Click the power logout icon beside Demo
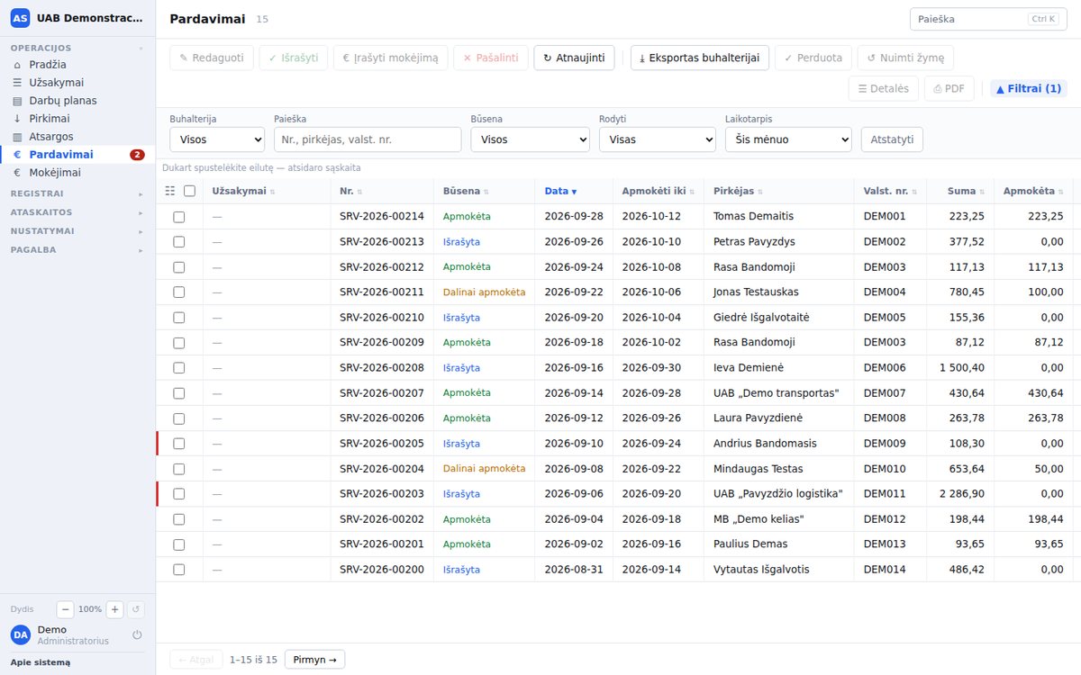The height and width of the screenshot is (675, 1081). (x=137, y=634)
